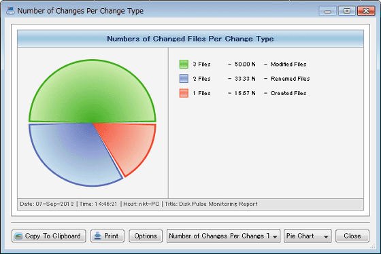Click the 33.33 % value

(x=245, y=79)
